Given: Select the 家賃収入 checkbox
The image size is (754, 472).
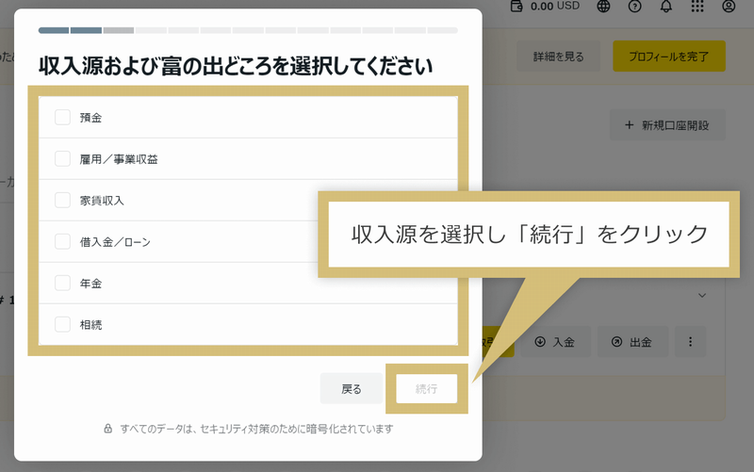Looking at the screenshot, I should coord(63,201).
